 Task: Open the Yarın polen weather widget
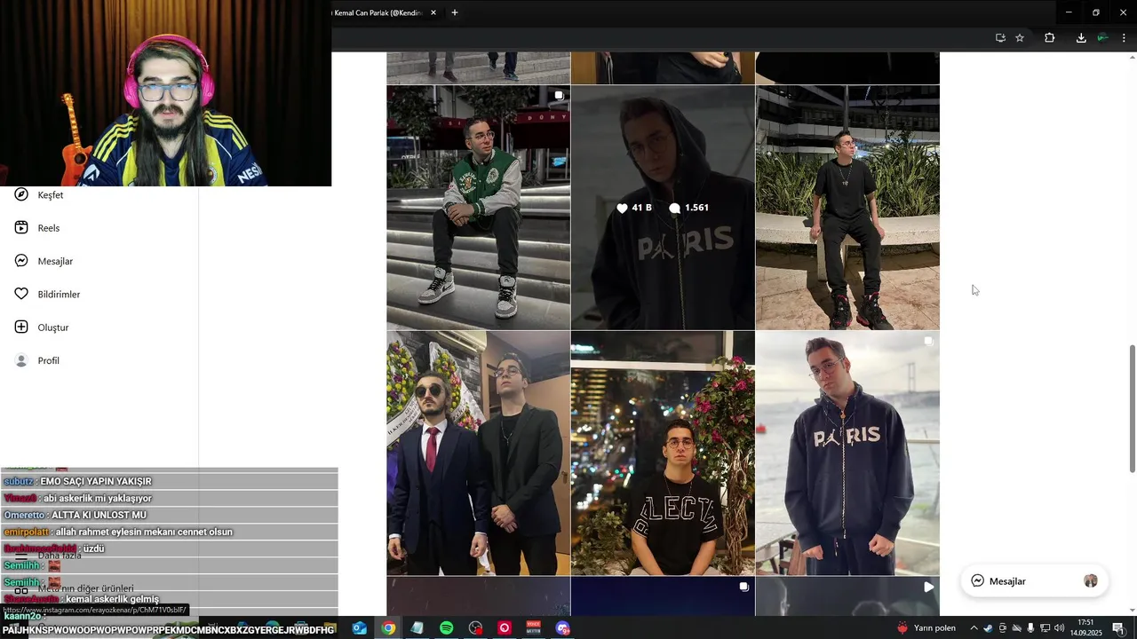[926, 628]
